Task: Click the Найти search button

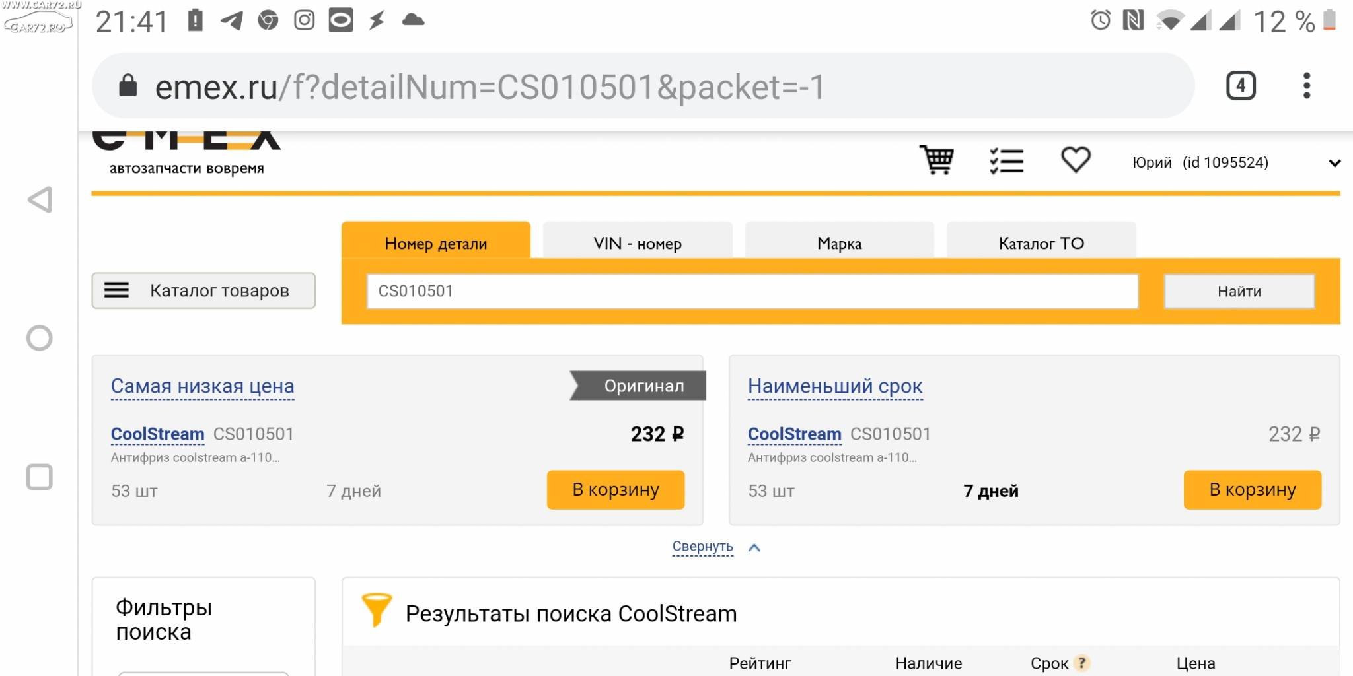Action: pos(1239,291)
